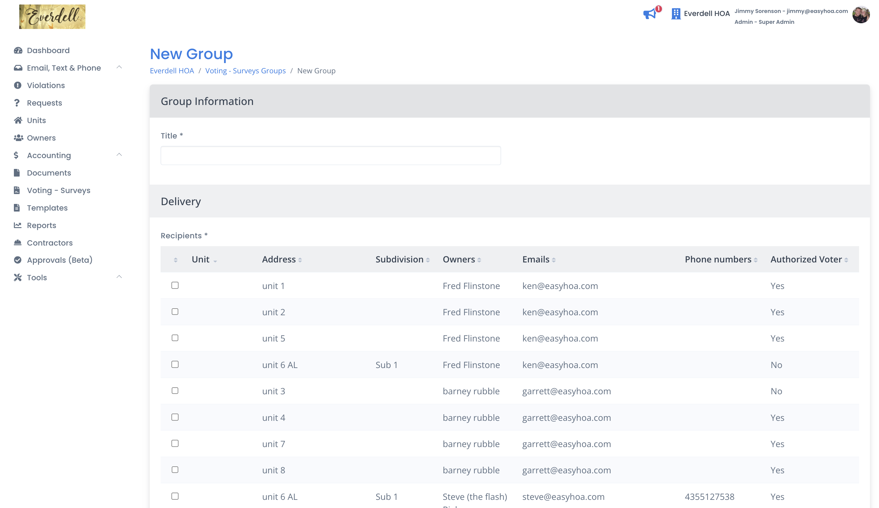The image size is (879, 508).
Task: Click into the Title input field
Action: coord(330,155)
